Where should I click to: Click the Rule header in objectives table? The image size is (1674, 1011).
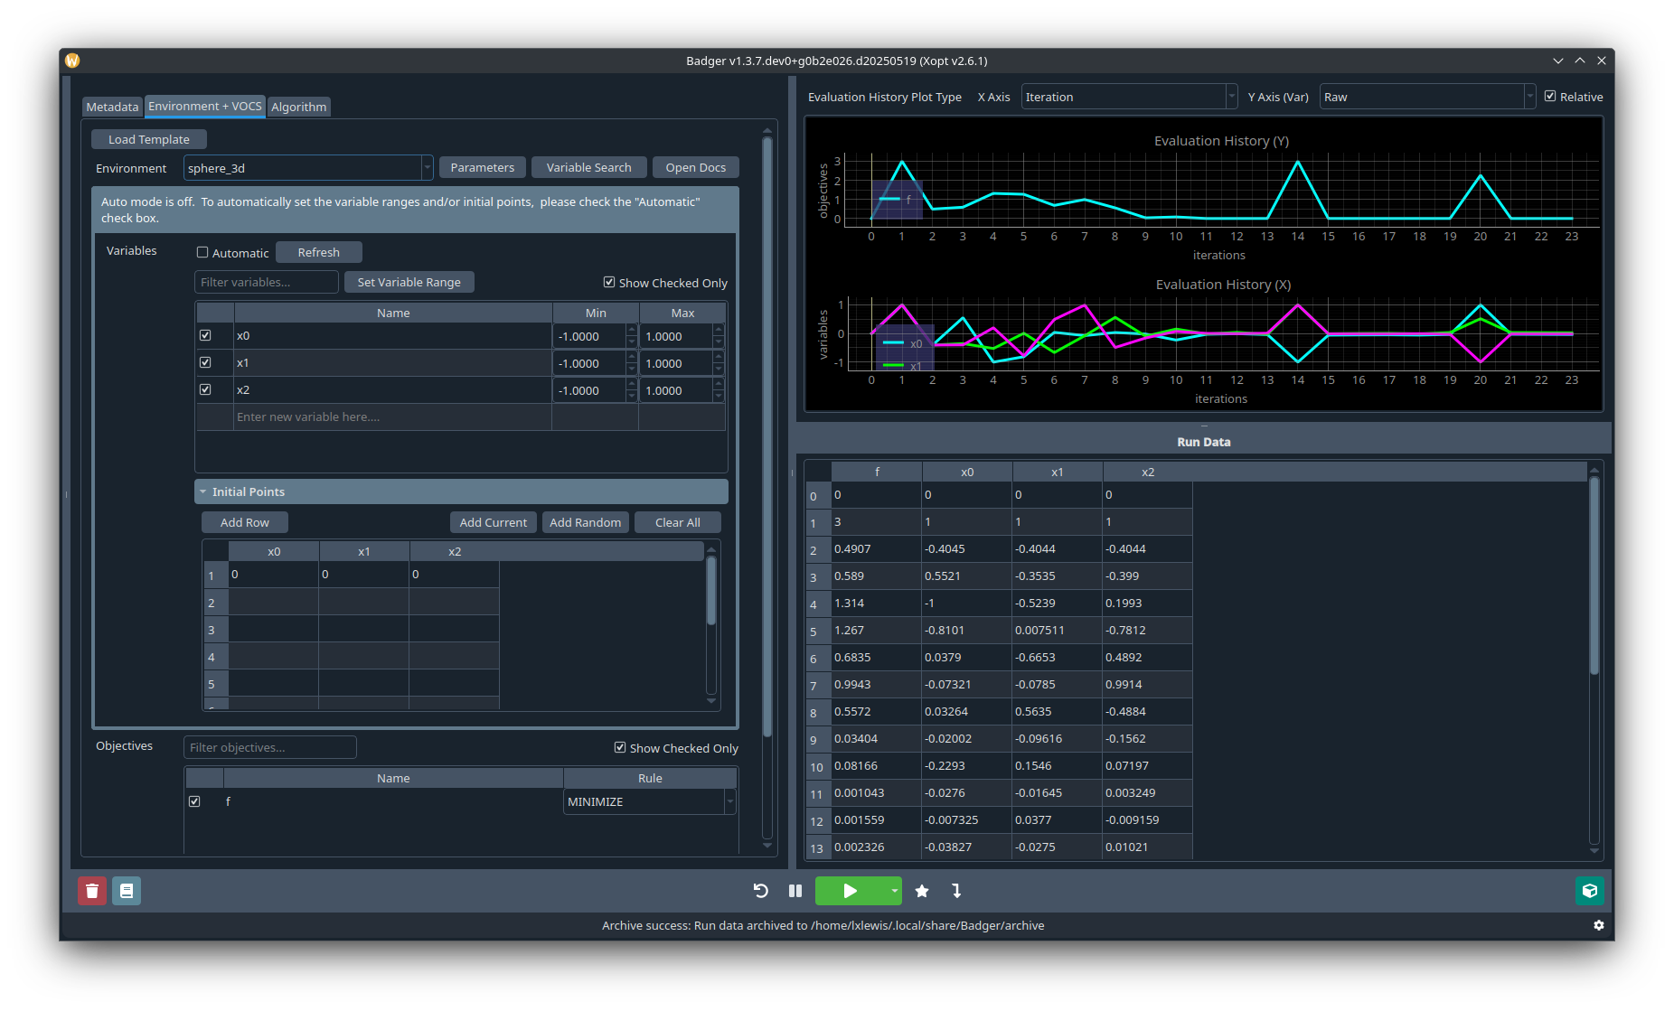click(650, 778)
